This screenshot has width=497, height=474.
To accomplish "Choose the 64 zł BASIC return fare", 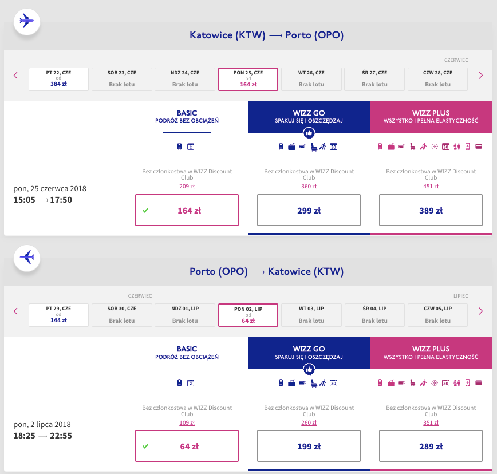I will tap(187, 446).
